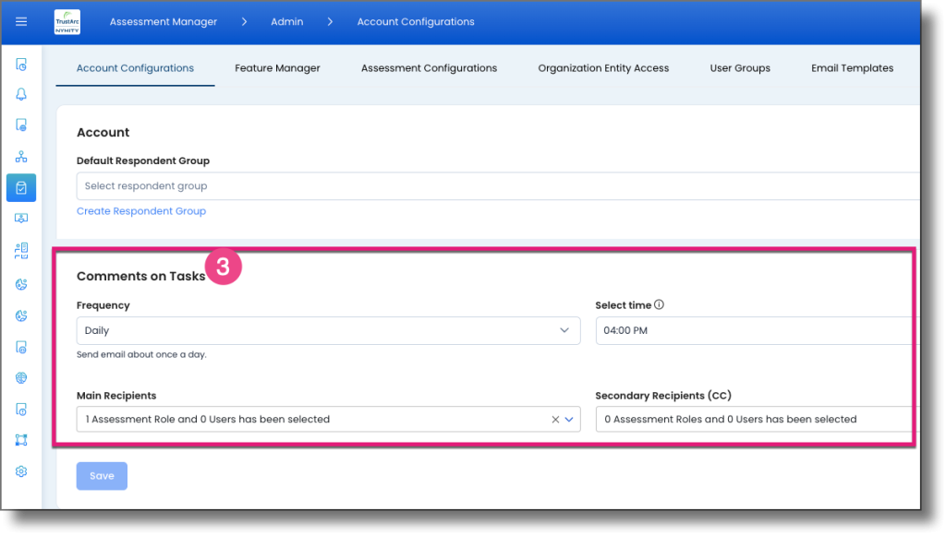Go to Admin breadcrumb
This screenshot has width=946, height=535.
click(287, 22)
